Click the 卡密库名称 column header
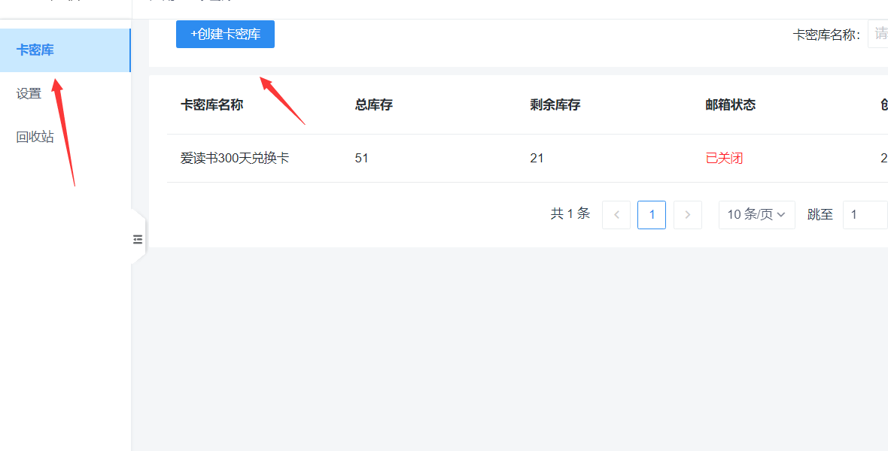 pos(211,104)
